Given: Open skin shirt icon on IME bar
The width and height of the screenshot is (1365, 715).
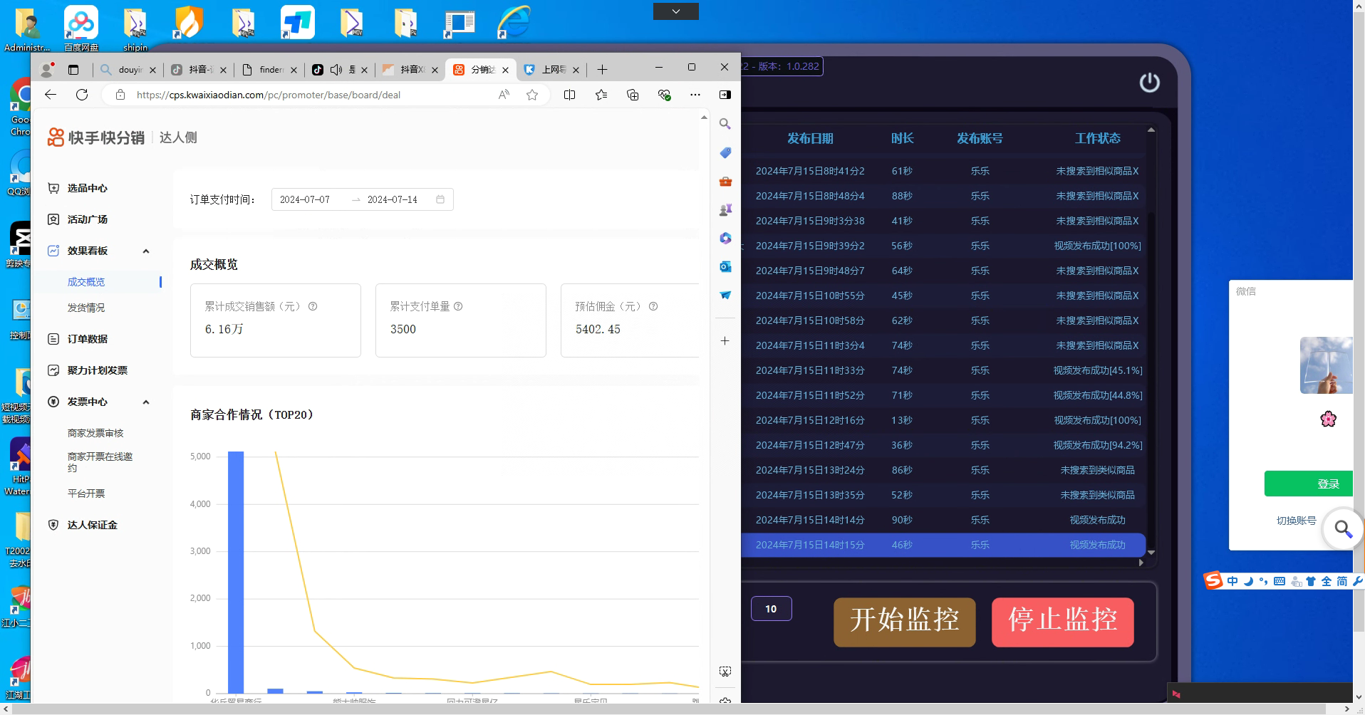Looking at the screenshot, I should [x=1311, y=581].
